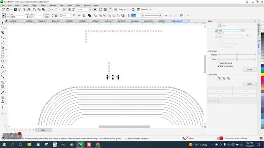Expand the Launch dropdown

tap(150, 9)
